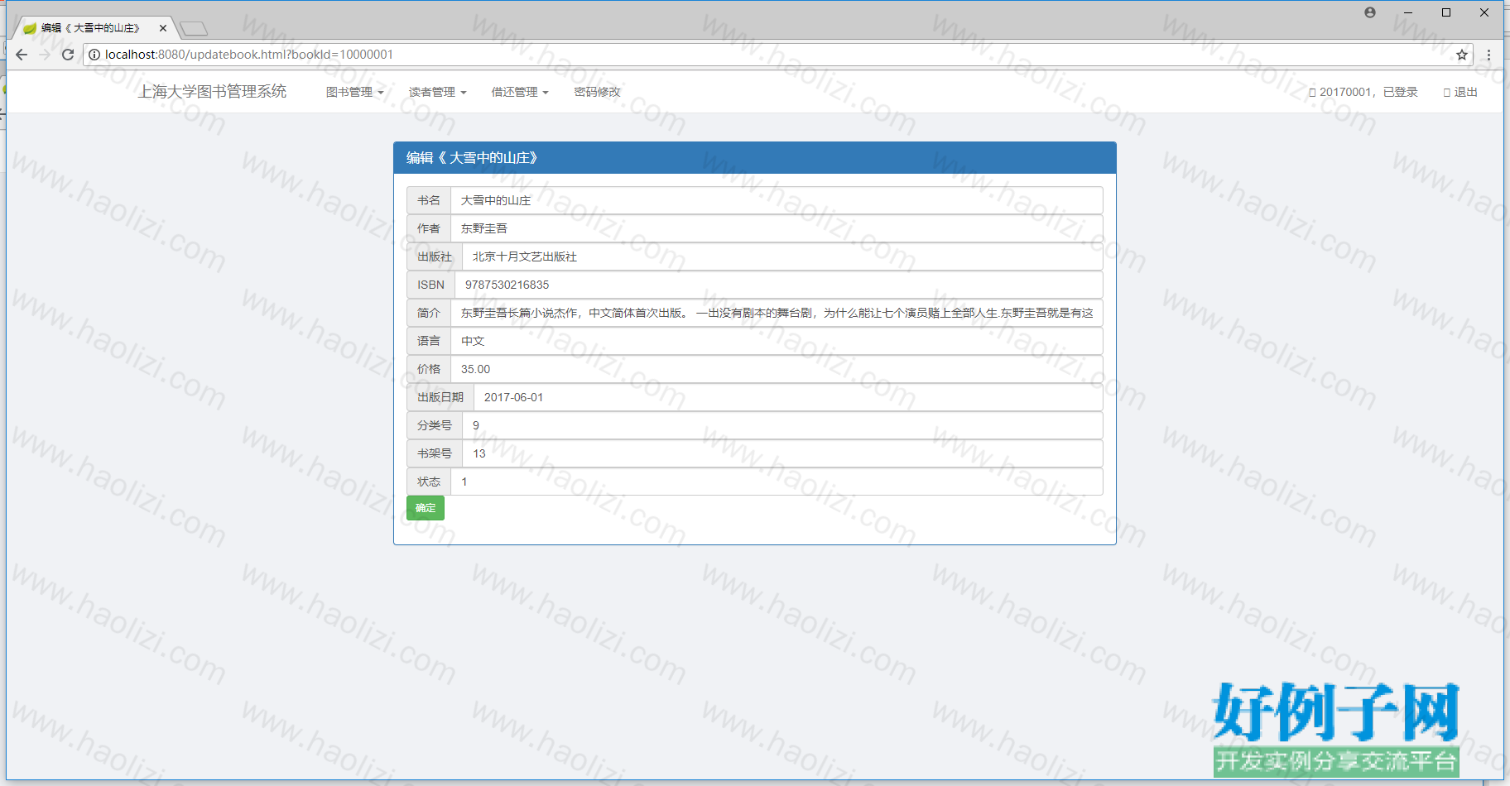Click the 编辑《大雪中的山庄》 panel heading
Screen dimensions: 1510x786
coord(755,157)
